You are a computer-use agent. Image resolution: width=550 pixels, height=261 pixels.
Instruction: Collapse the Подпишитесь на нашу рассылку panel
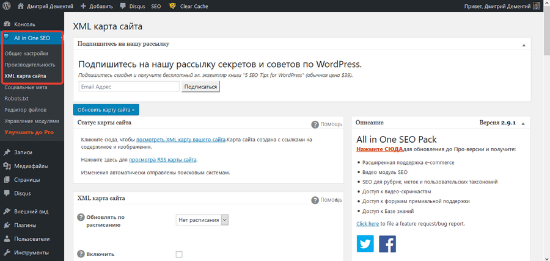pyautogui.click(x=524, y=45)
